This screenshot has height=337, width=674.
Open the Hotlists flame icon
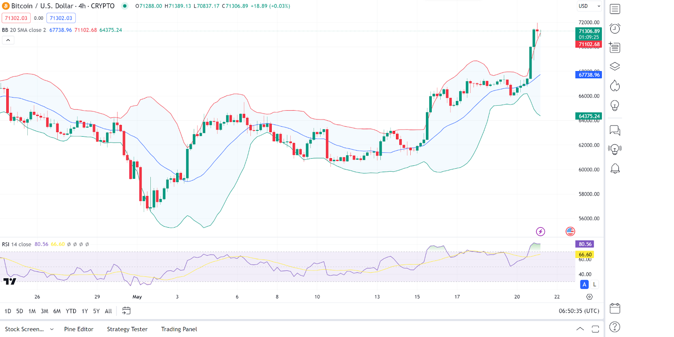pos(615,86)
